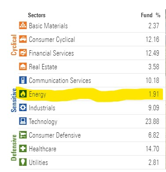The image size is (166, 172).
Task: Click the Industrials gear icon
Action: (23, 107)
